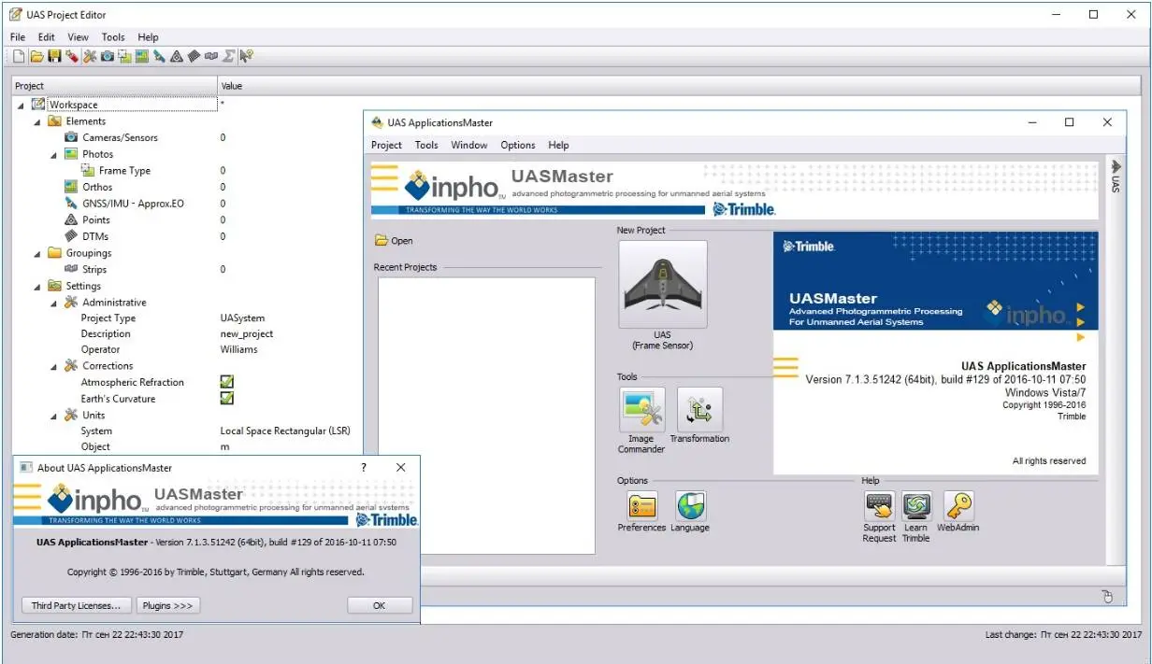Select the Strips tree item

(94, 269)
